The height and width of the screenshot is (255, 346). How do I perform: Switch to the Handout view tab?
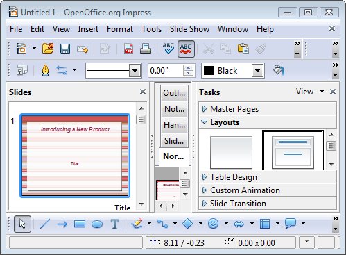coord(174,125)
